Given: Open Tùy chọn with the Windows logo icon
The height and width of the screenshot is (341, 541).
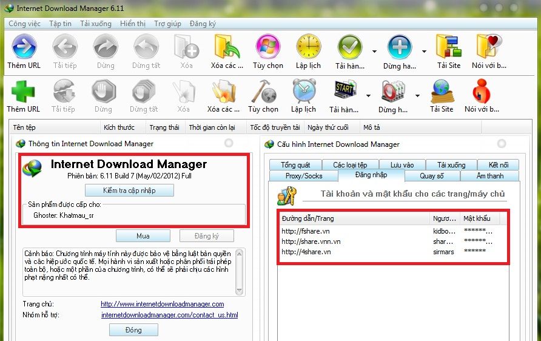Looking at the screenshot, I should [x=267, y=46].
